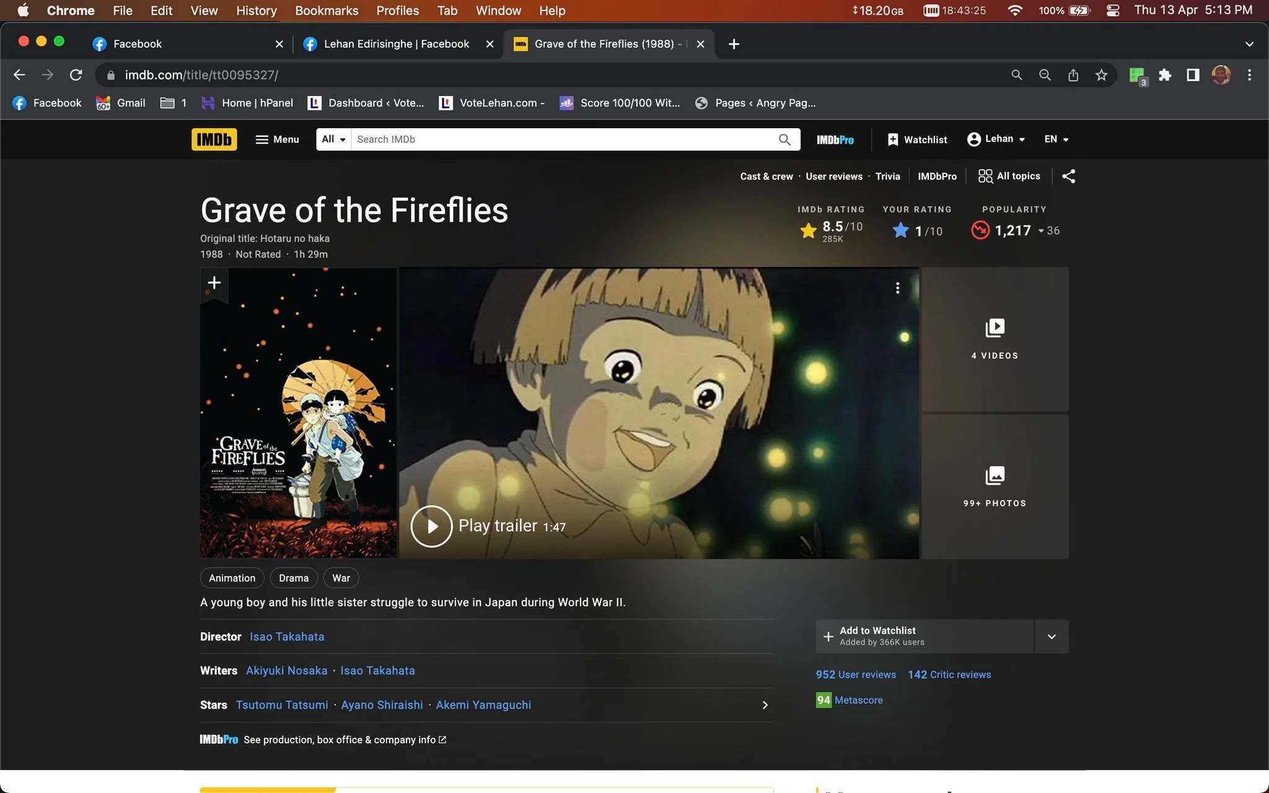Open the Bookmarks menu in menu bar

(327, 11)
